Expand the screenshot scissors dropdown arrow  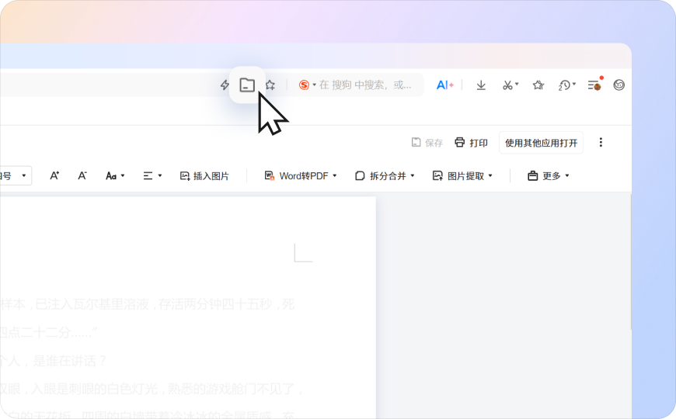point(517,84)
